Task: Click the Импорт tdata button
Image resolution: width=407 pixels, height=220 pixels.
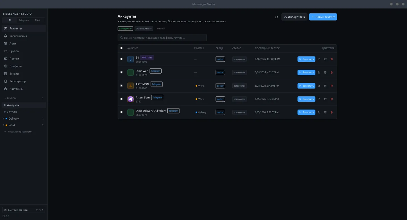Action: 294,17
